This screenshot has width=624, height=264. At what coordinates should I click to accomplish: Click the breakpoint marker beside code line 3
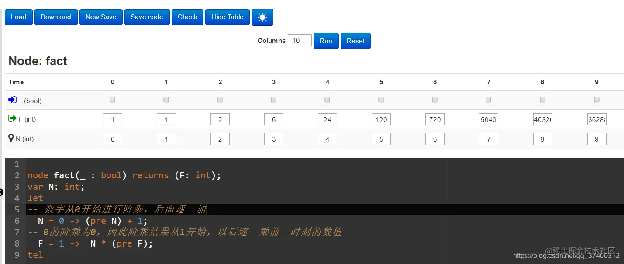tap(1, 192)
